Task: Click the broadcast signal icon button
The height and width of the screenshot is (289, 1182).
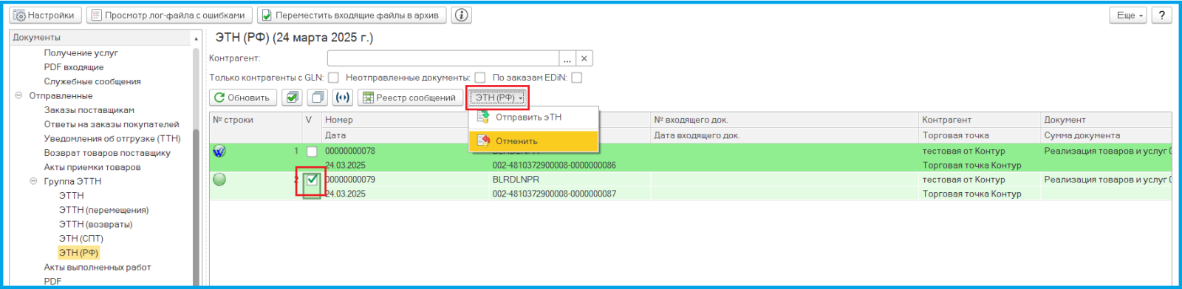Action: (342, 98)
